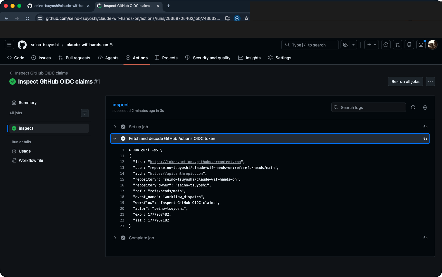
Task: Focus the Search logs field
Action: pyautogui.click(x=369, y=107)
